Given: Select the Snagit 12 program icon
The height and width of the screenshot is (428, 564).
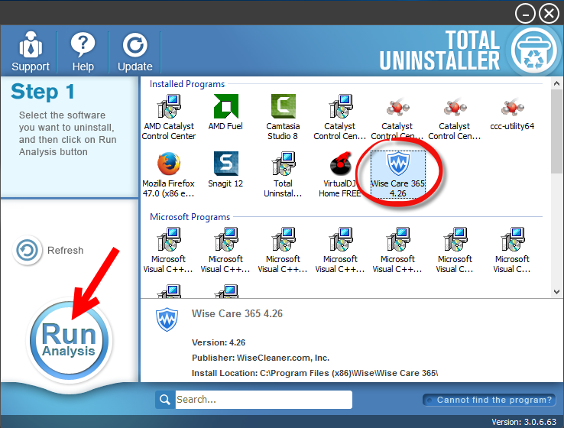Looking at the screenshot, I should coord(226,164).
